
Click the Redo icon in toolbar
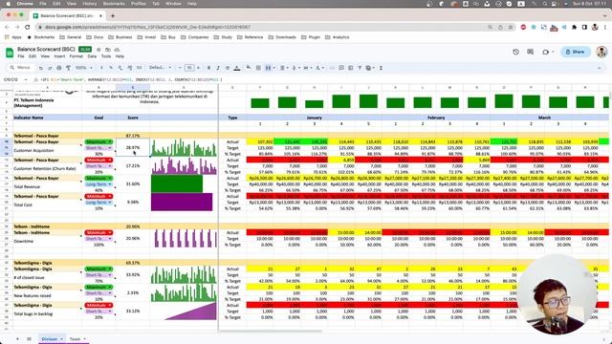pyautogui.click(x=50, y=68)
